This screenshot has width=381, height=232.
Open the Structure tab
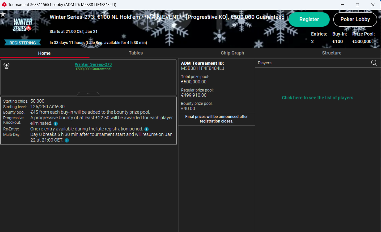[x=332, y=53]
